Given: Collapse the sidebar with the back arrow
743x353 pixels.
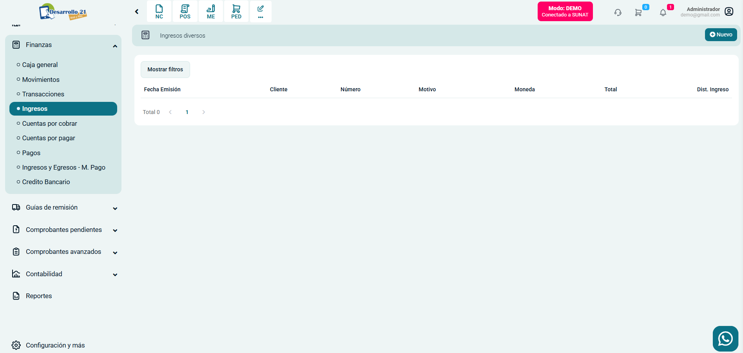Looking at the screenshot, I should pos(137,12).
